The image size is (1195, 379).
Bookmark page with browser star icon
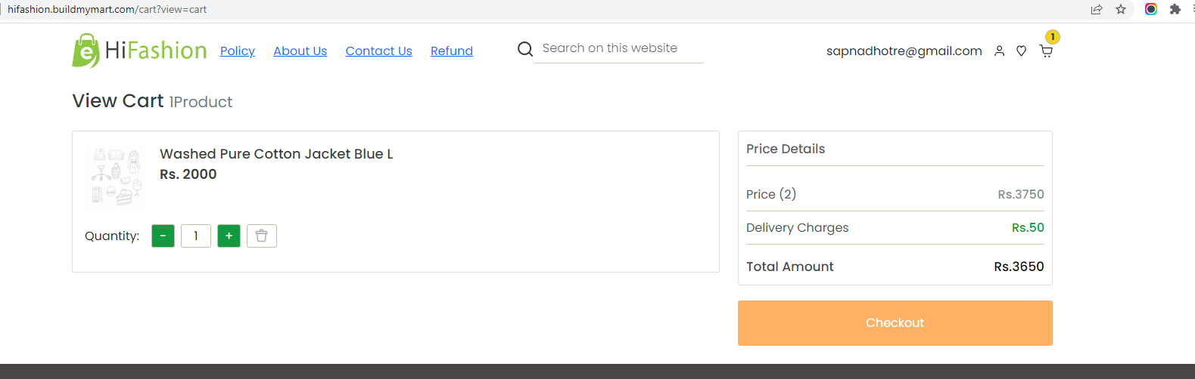1121,9
